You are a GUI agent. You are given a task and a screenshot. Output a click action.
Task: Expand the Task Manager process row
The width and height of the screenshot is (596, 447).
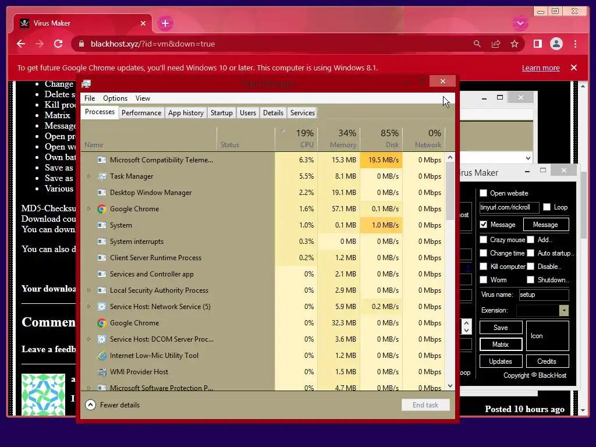[x=88, y=176]
